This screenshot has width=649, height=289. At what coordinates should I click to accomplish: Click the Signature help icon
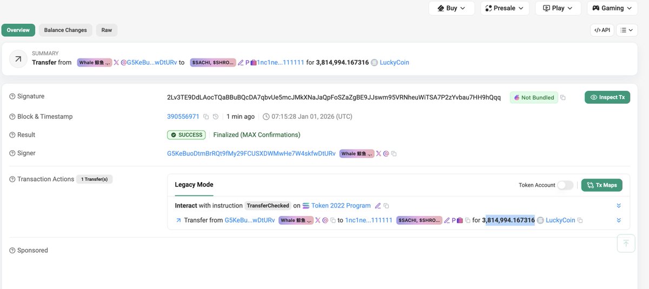point(12,97)
